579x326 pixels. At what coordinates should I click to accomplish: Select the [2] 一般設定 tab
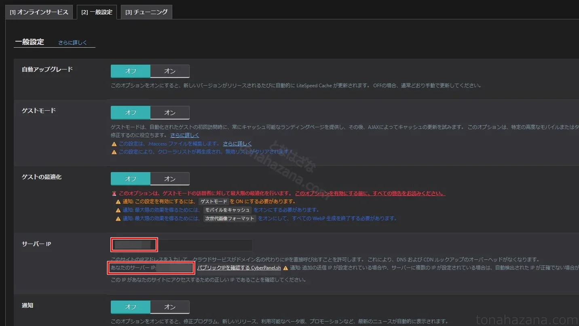pyautogui.click(x=97, y=12)
